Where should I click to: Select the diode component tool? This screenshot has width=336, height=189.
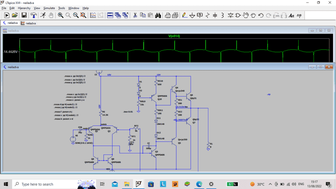pos(231,15)
